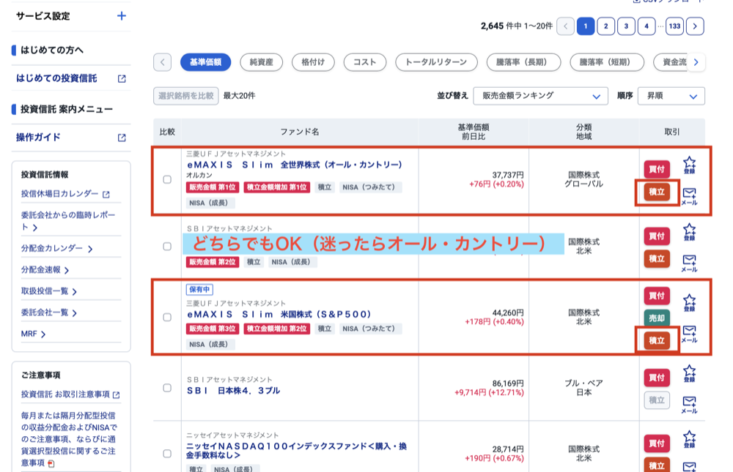This screenshot has height=472, width=733.
Task: Click メール icon for 販売金額 第2位 fund
Action: click(x=690, y=263)
